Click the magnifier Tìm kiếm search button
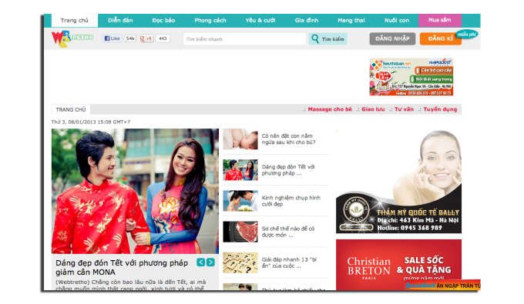Image resolution: width=524 pixels, height=304 pixels. click(x=327, y=39)
